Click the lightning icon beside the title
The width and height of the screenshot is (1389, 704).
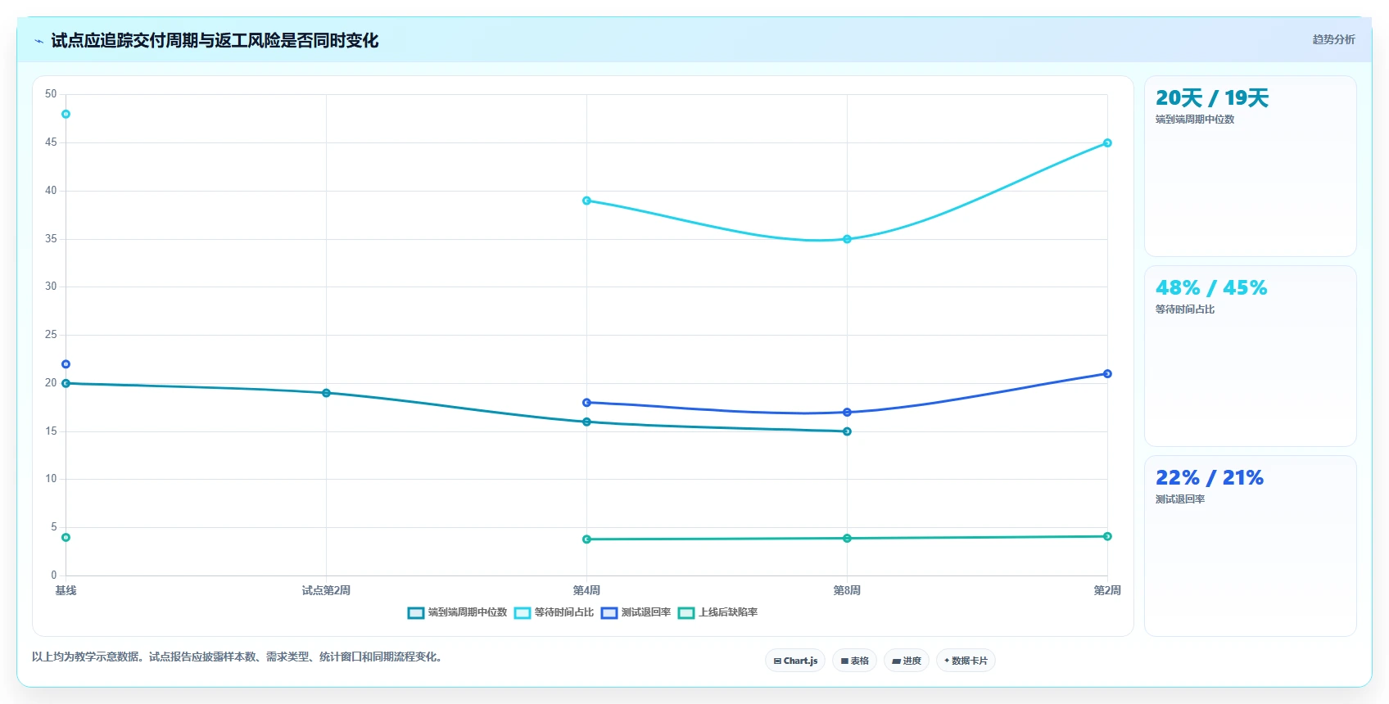point(38,41)
